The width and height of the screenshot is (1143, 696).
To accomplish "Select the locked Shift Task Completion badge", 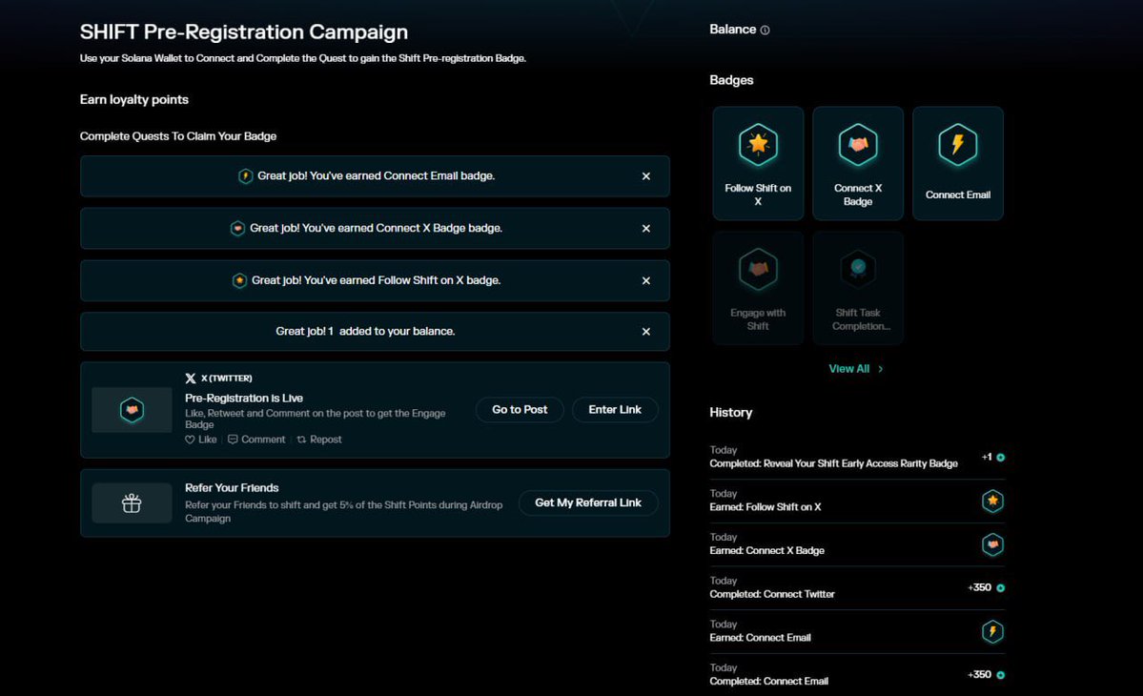I will click(858, 288).
